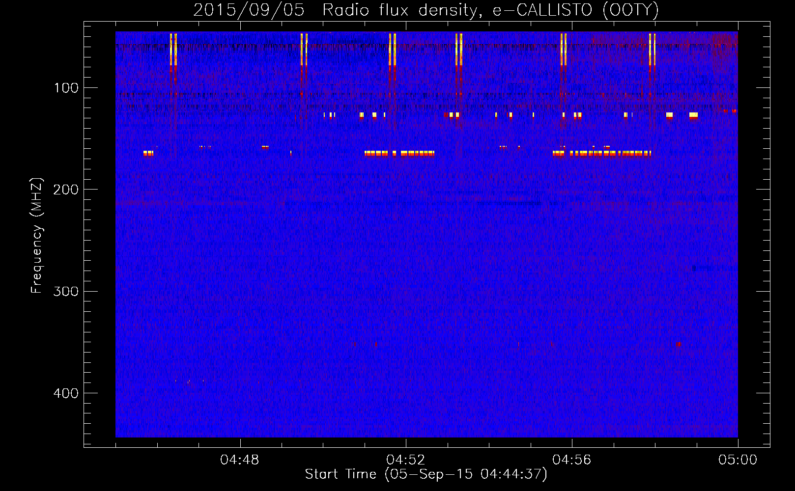This screenshot has height=491, width=795.
Task: Click the 'Frequency (MHZ)' axis label
Action: click(37, 236)
